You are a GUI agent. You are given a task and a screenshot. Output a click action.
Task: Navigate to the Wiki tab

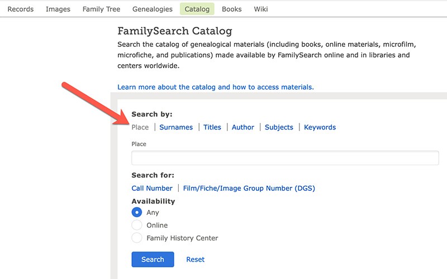coord(261,9)
